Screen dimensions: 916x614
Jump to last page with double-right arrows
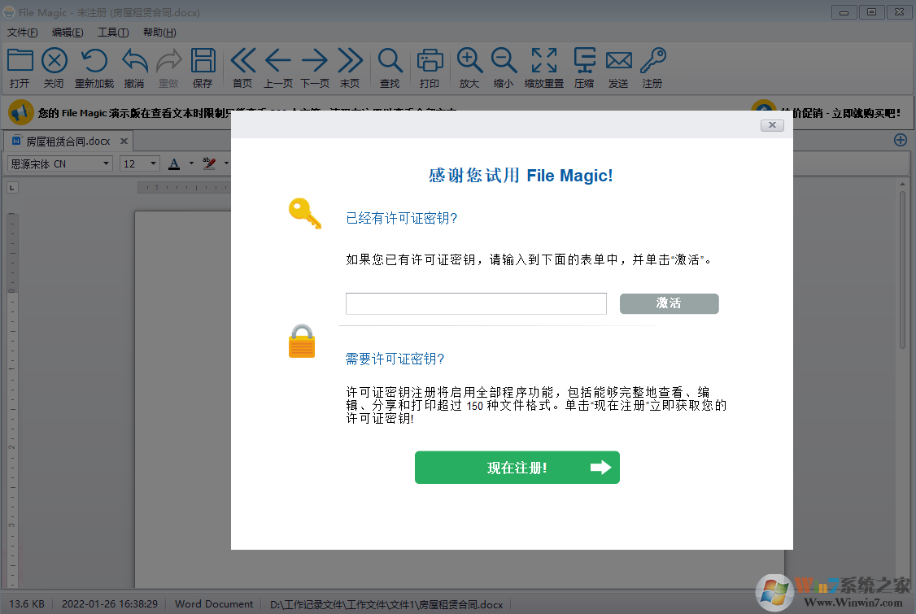(x=350, y=60)
